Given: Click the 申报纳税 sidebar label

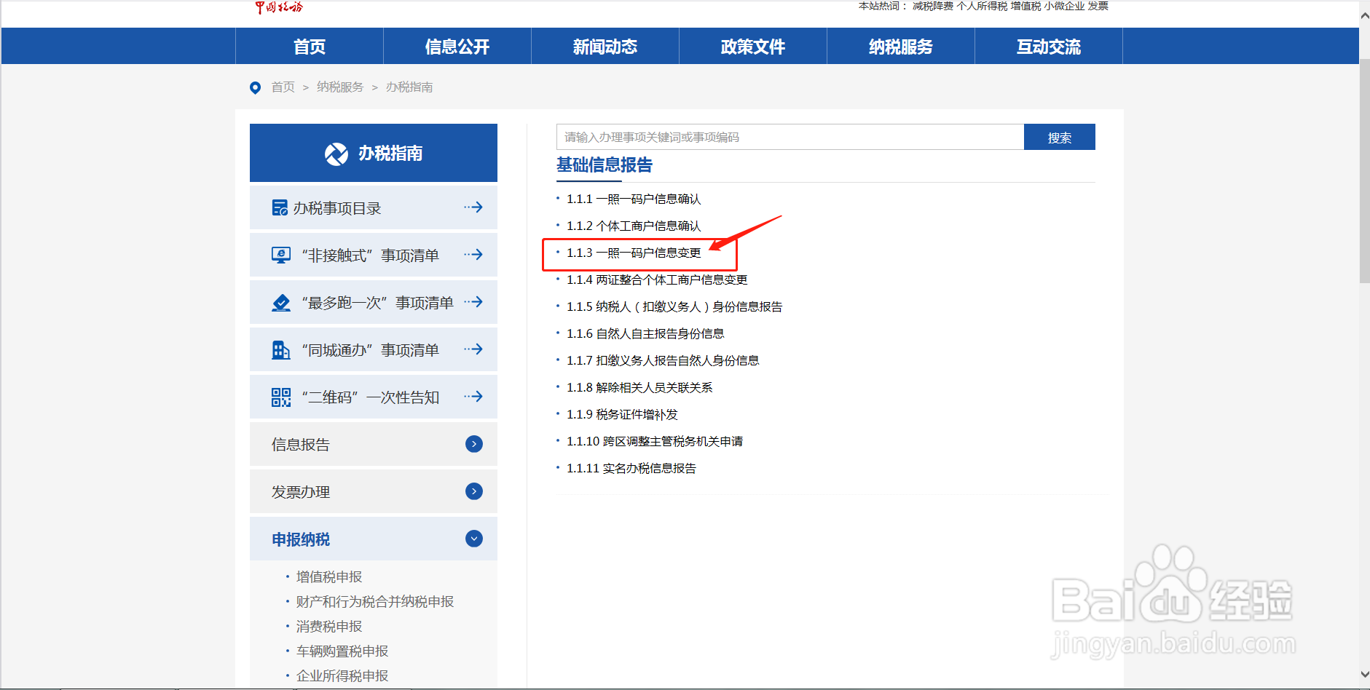Looking at the screenshot, I should pyautogui.click(x=301, y=539).
